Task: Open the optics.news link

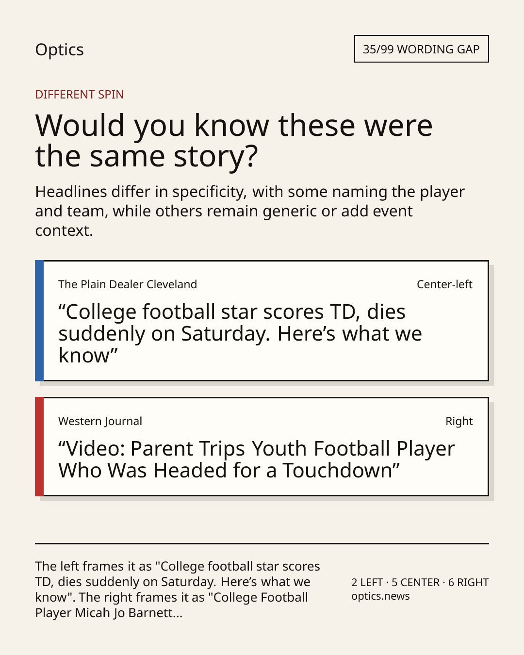Action: 380,596
